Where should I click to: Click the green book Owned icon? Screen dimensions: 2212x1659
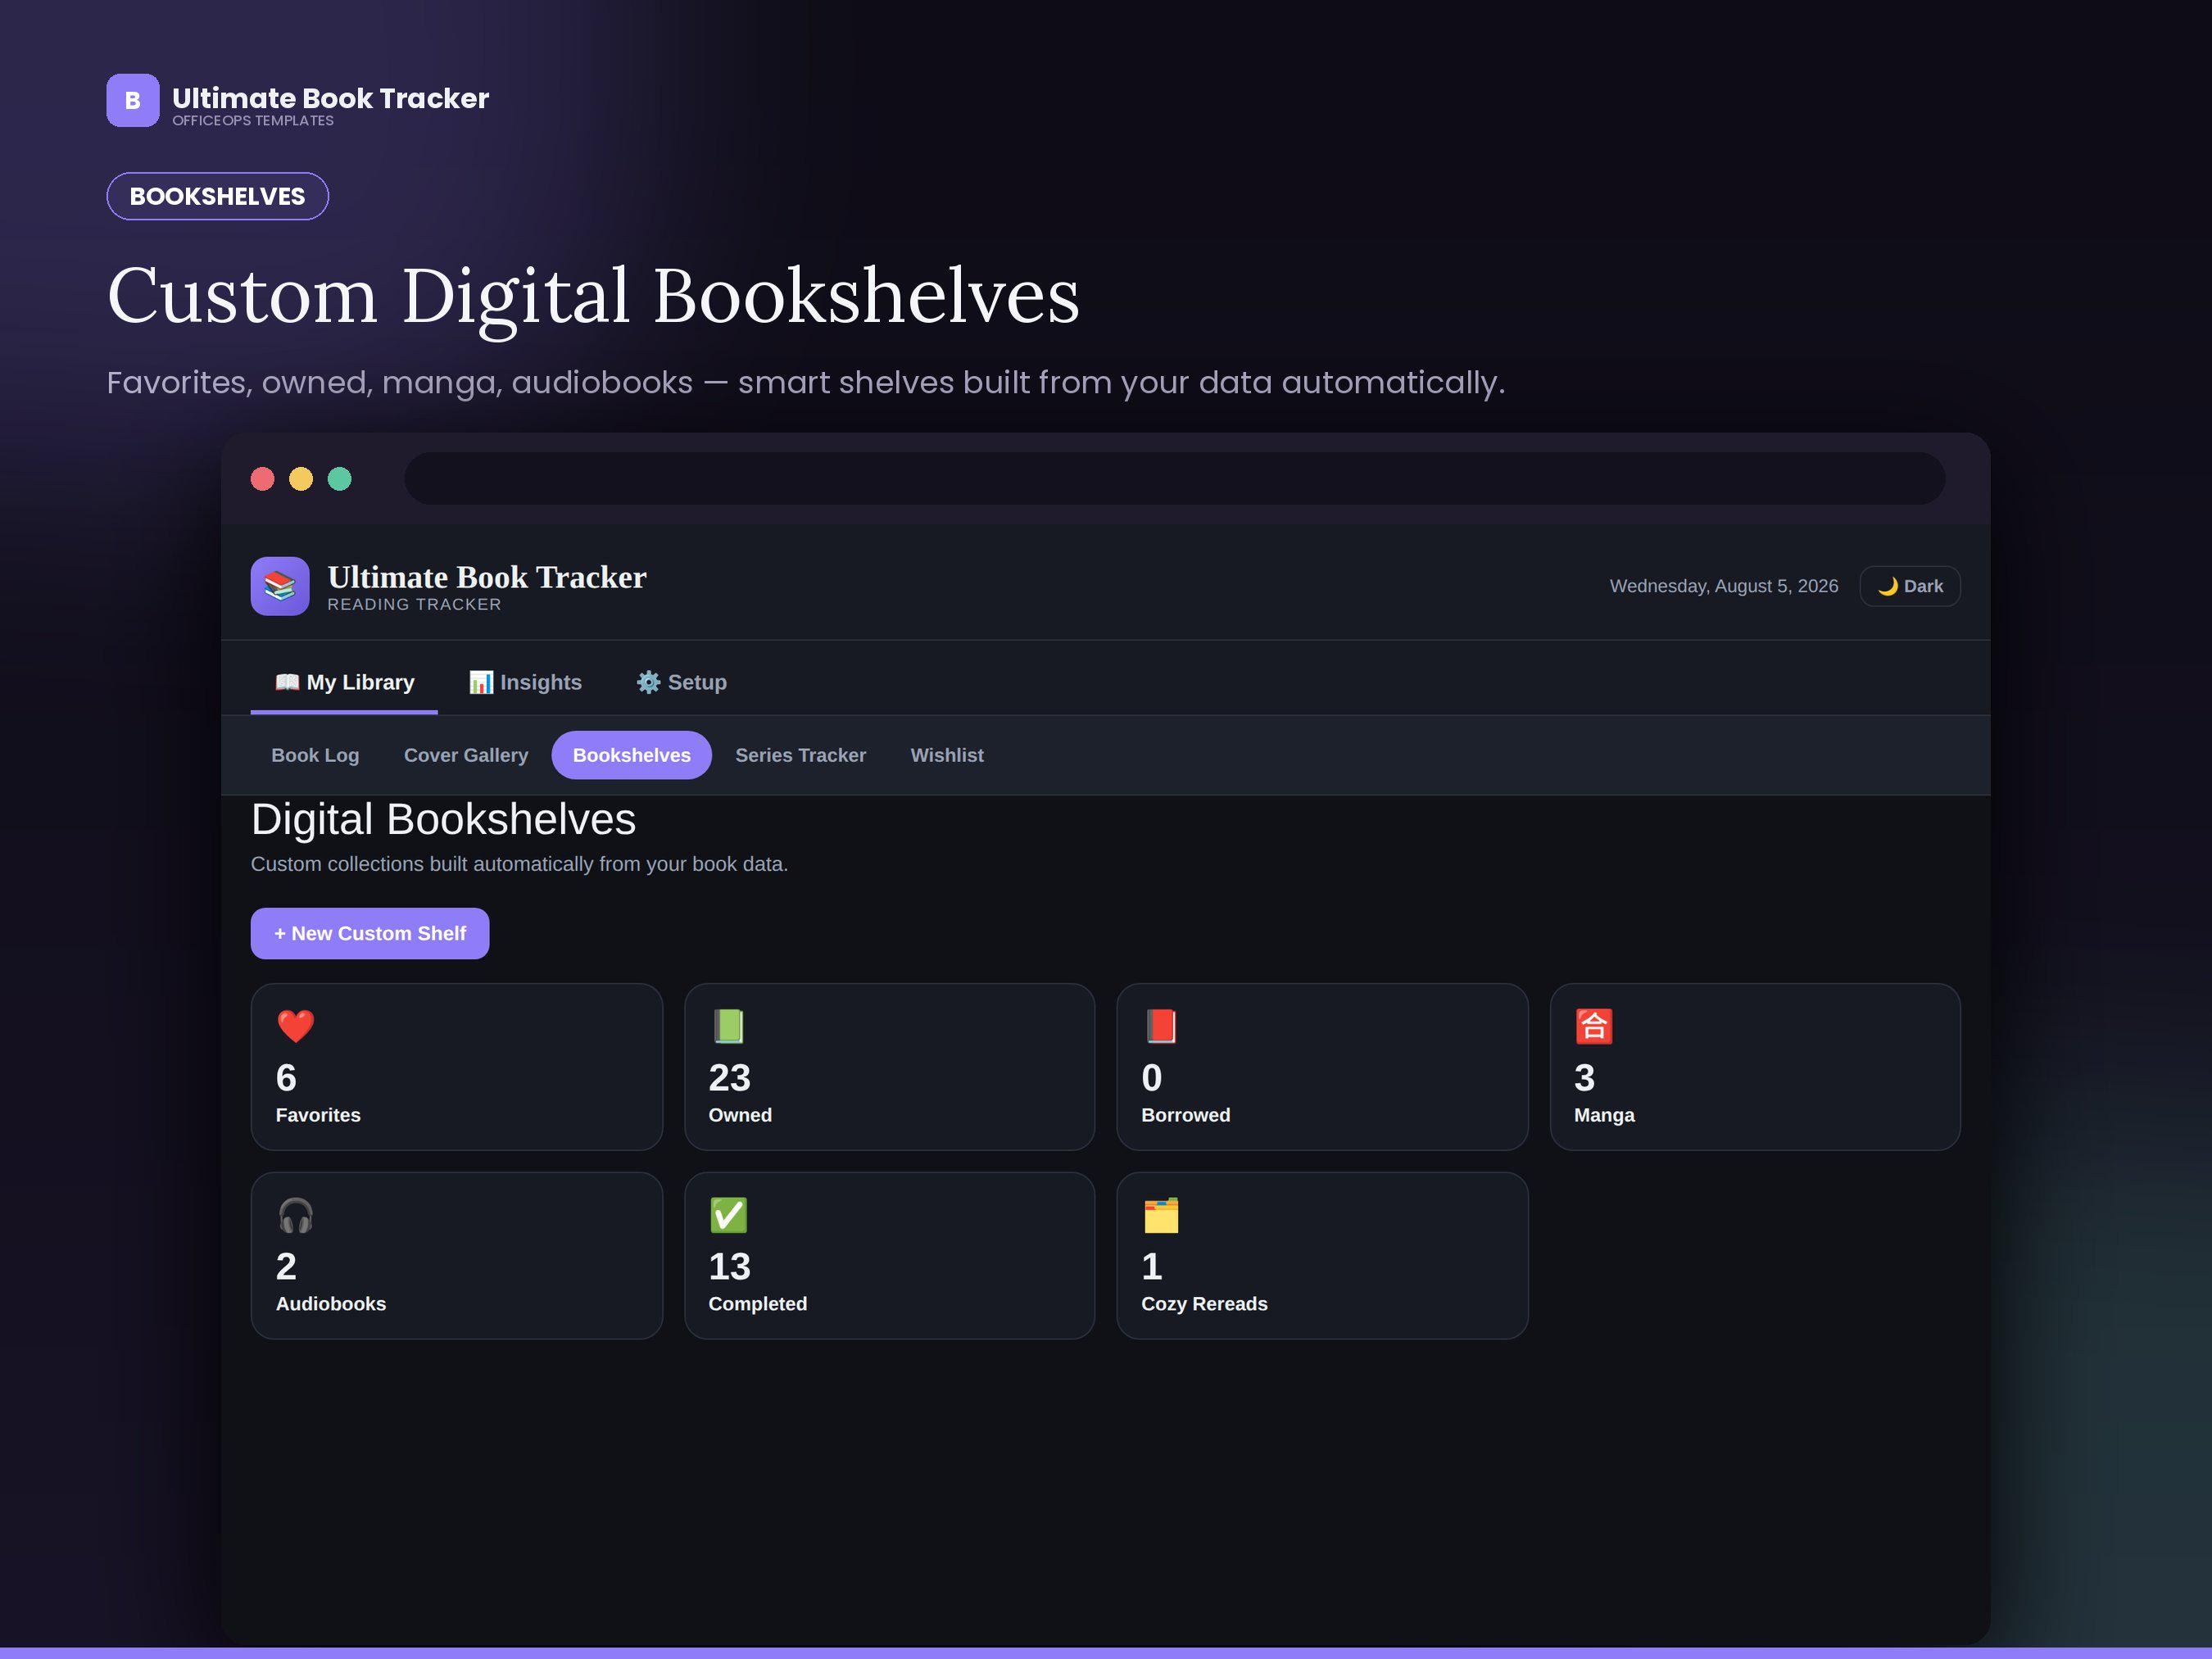pos(729,1026)
